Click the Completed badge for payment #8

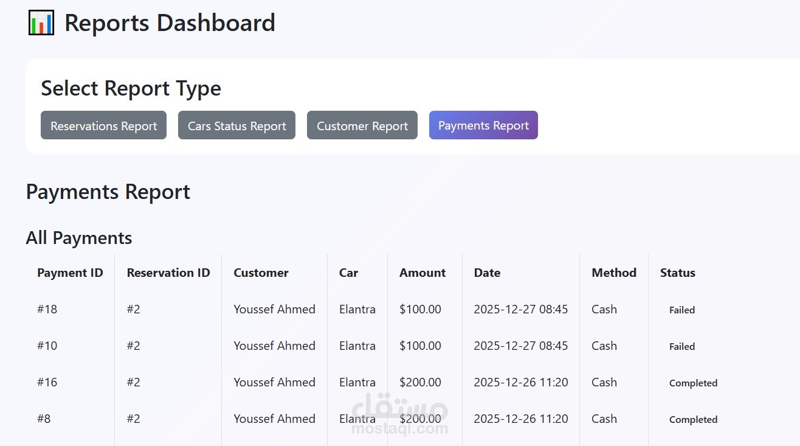pos(693,419)
